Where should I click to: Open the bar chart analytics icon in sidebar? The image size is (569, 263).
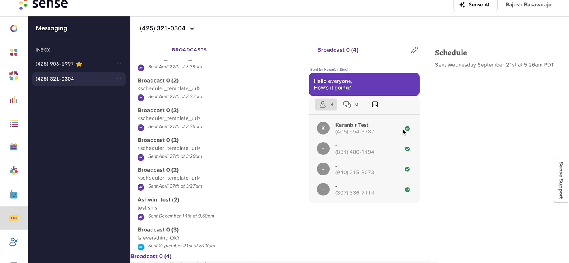(x=14, y=100)
